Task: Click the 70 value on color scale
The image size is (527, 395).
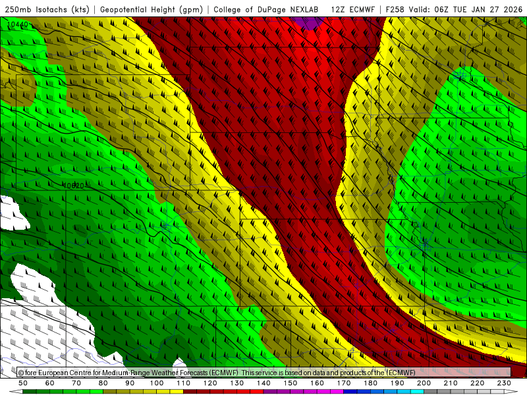Action: pyautogui.click(x=76, y=383)
